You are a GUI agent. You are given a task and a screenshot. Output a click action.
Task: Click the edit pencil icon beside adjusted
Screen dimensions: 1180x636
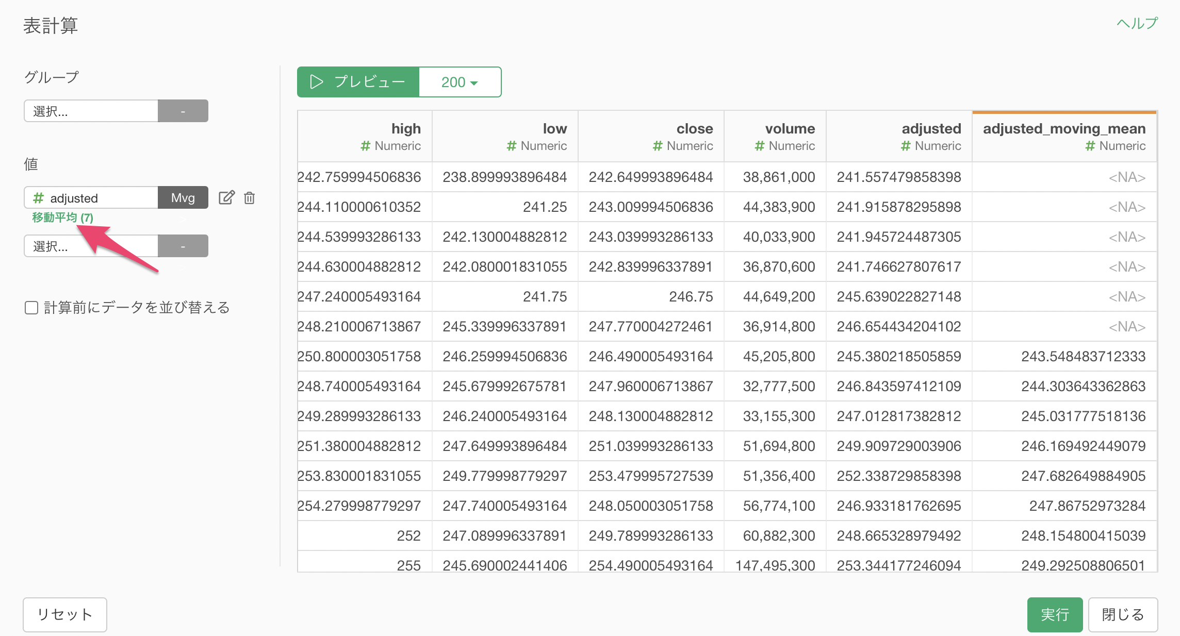tap(226, 198)
